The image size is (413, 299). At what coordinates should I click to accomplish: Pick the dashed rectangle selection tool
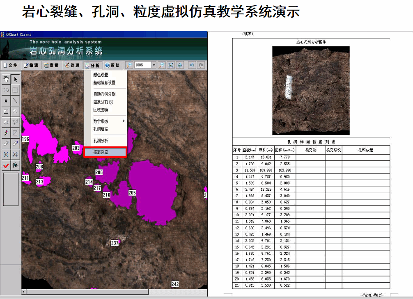pos(15,90)
